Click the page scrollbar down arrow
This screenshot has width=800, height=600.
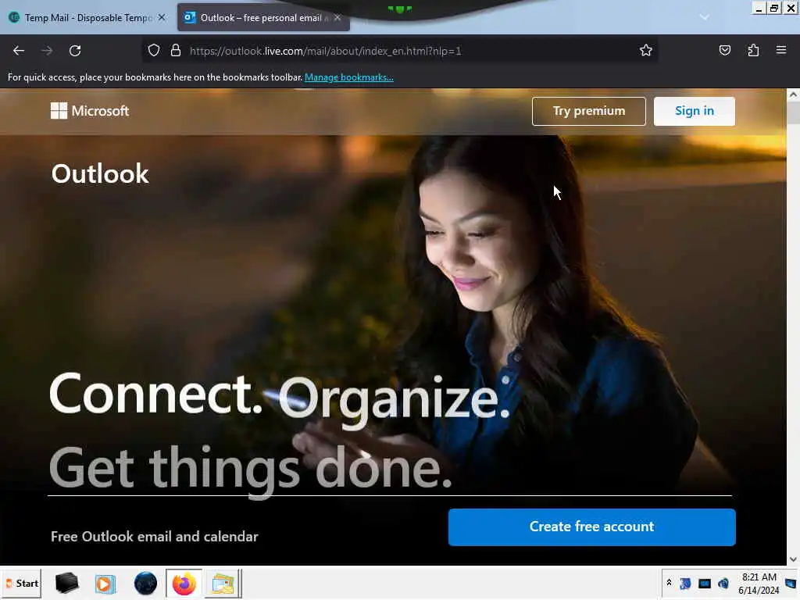(793, 559)
